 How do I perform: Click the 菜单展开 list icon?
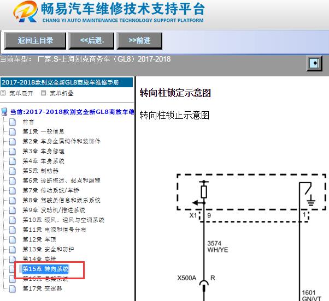click(3, 93)
